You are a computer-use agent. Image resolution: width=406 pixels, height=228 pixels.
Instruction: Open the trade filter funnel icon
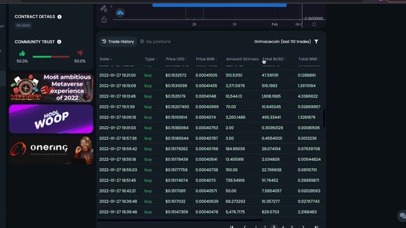pos(316,42)
